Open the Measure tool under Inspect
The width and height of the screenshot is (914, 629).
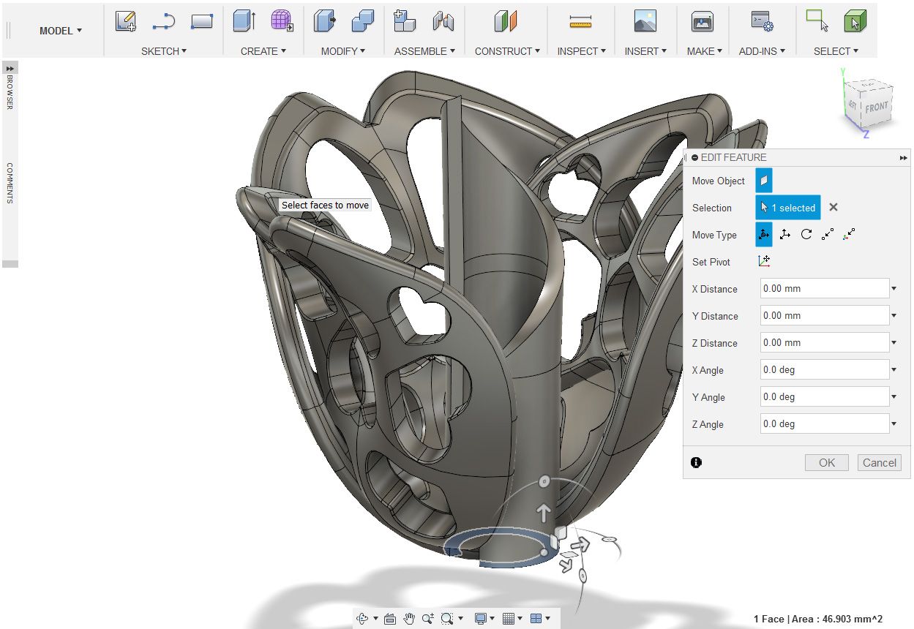[x=580, y=22]
